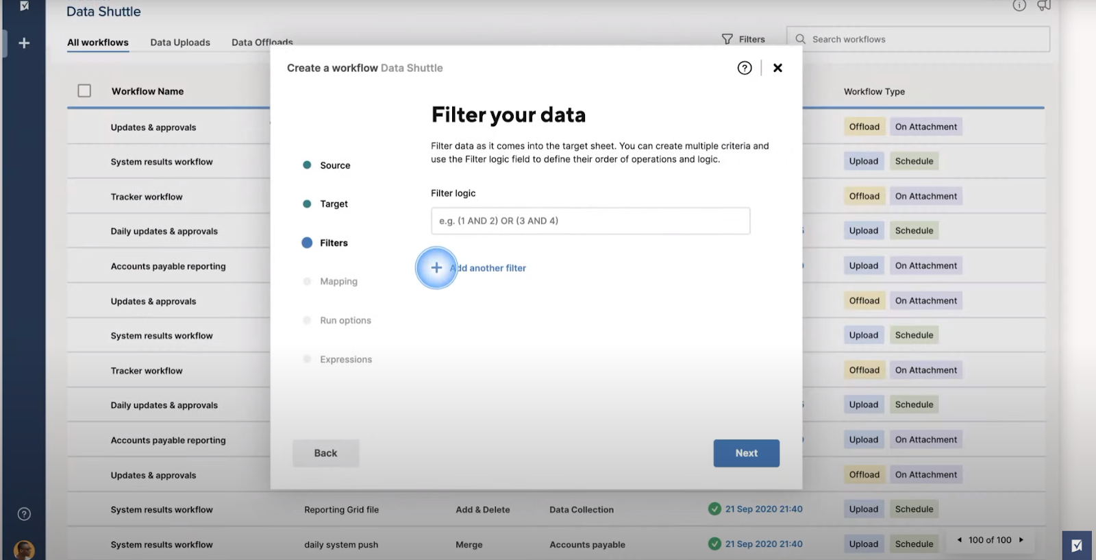1096x560 pixels.
Task: Open the info icon in the header
Action: [1019, 5]
